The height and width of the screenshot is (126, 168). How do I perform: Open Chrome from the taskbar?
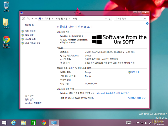[x=44, y=123]
